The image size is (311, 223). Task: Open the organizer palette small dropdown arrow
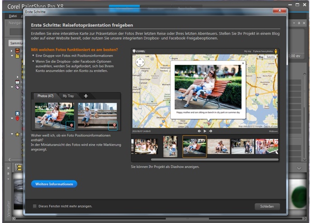[x=8, y=179]
